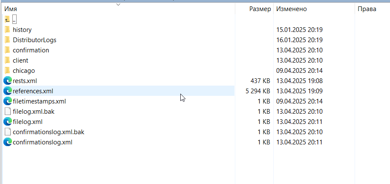Screen dimensions: 390x184
Task: Sort by the Имя column header
Action: pos(11,9)
